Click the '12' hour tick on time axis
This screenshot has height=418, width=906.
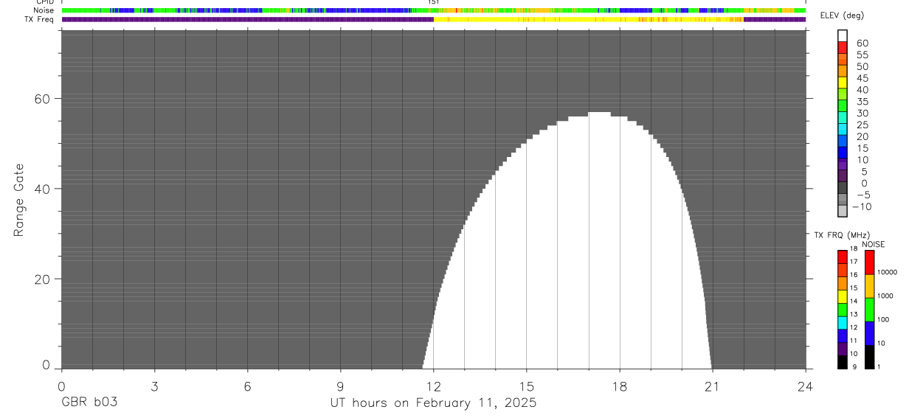point(433,386)
